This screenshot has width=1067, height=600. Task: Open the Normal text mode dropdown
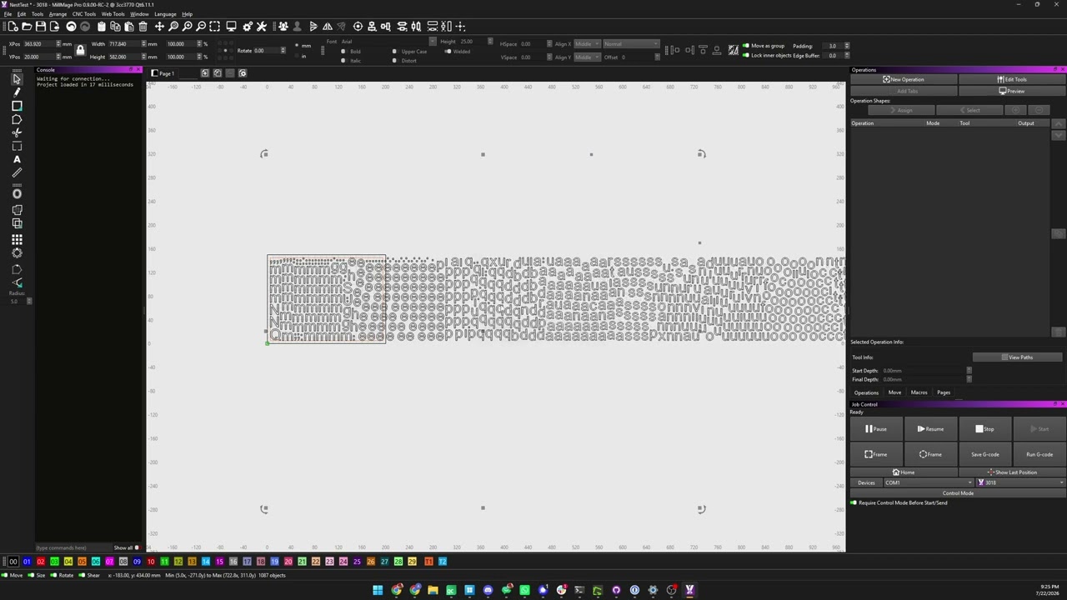click(631, 44)
